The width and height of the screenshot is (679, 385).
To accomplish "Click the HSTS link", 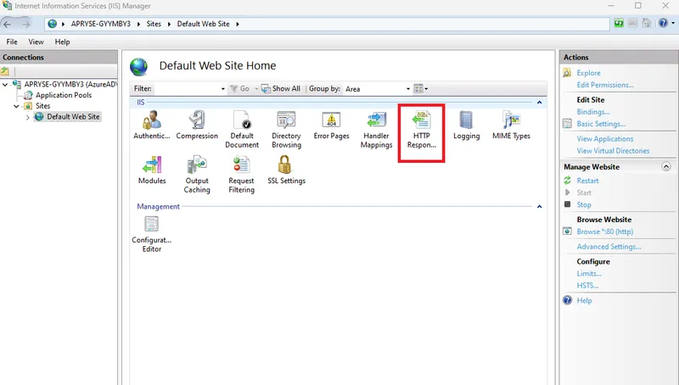I will pyautogui.click(x=587, y=286).
